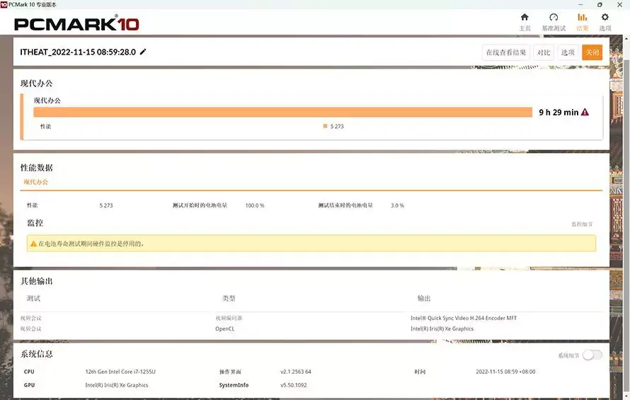Click the warning triangle beside 9 h 29 min

tap(585, 112)
